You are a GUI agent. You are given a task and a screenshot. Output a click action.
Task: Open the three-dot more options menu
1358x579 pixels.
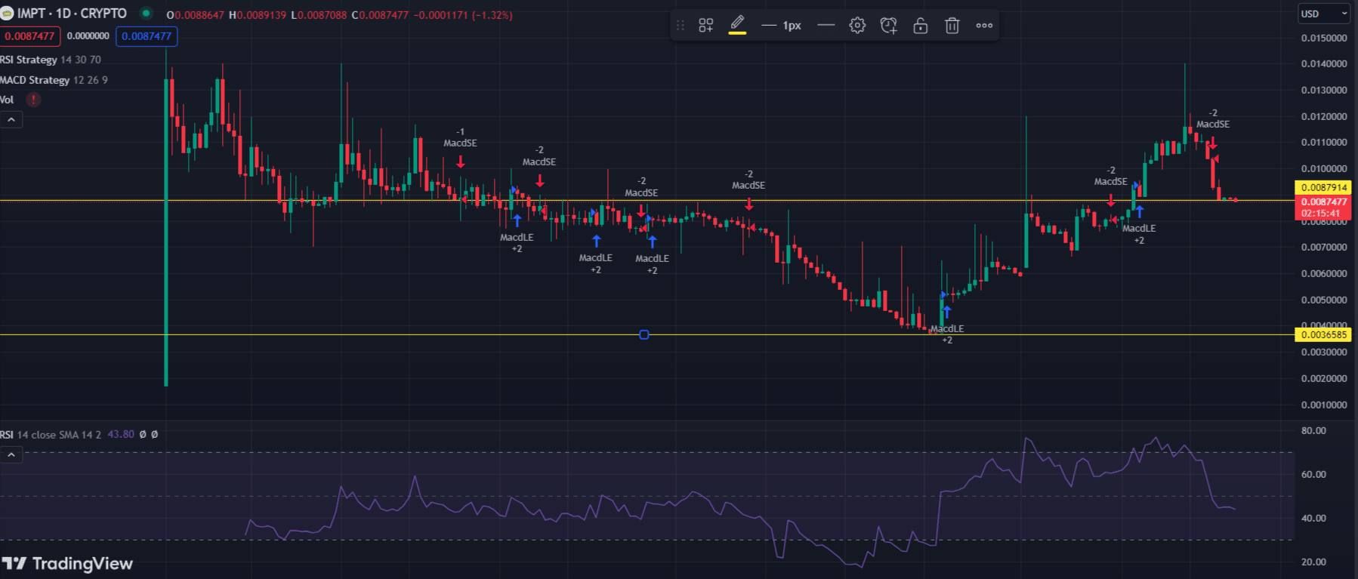[984, 26]
